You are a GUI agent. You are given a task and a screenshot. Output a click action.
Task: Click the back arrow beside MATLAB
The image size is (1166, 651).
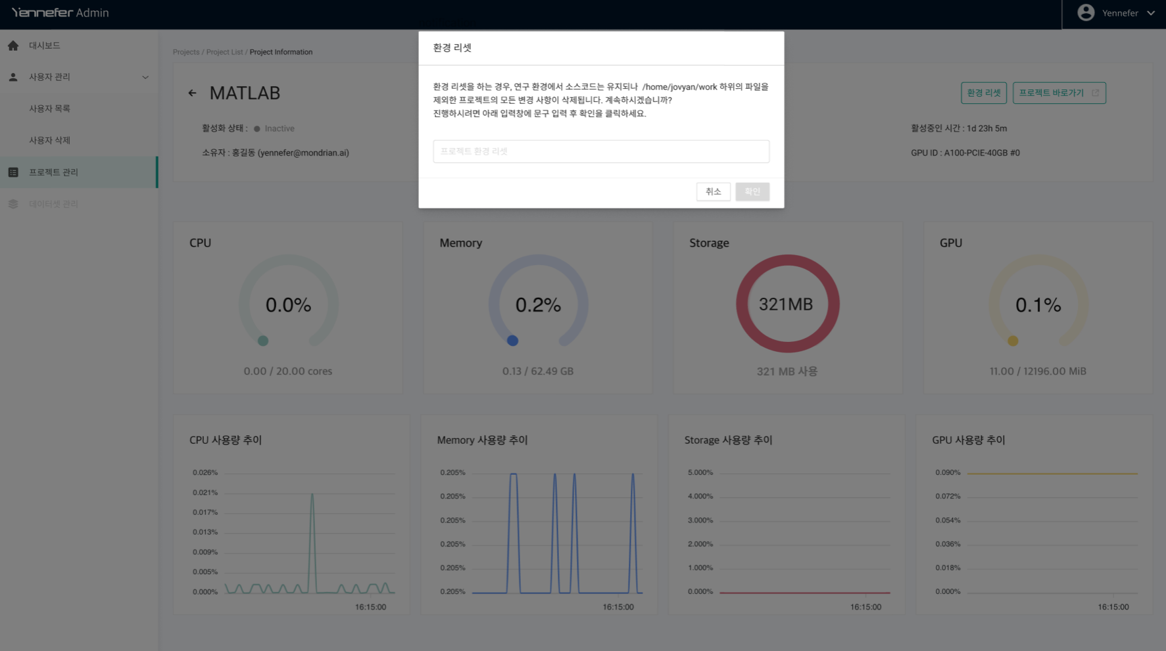click(192, 93)
